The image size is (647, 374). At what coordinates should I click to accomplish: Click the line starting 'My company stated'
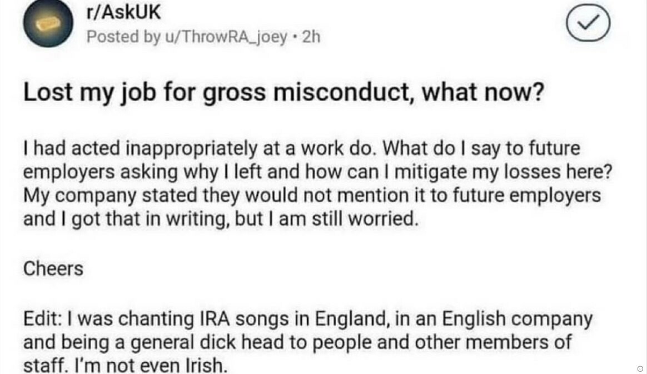point(312,196)
